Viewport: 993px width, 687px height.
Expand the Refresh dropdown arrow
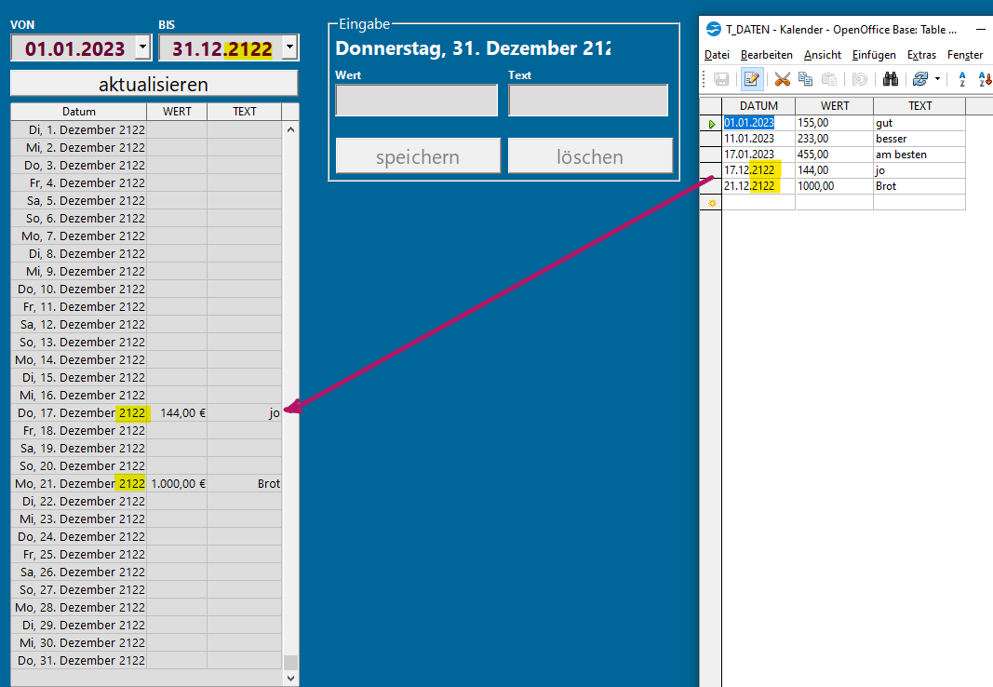pos(937,79)
